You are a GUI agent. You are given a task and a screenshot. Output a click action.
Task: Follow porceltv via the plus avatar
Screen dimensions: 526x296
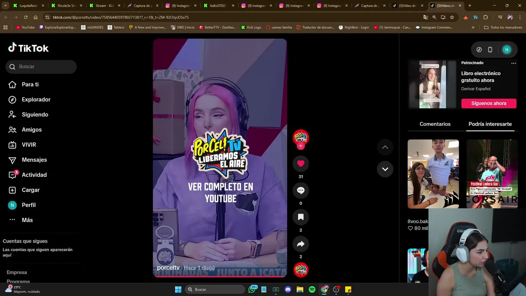pos(301,146)
